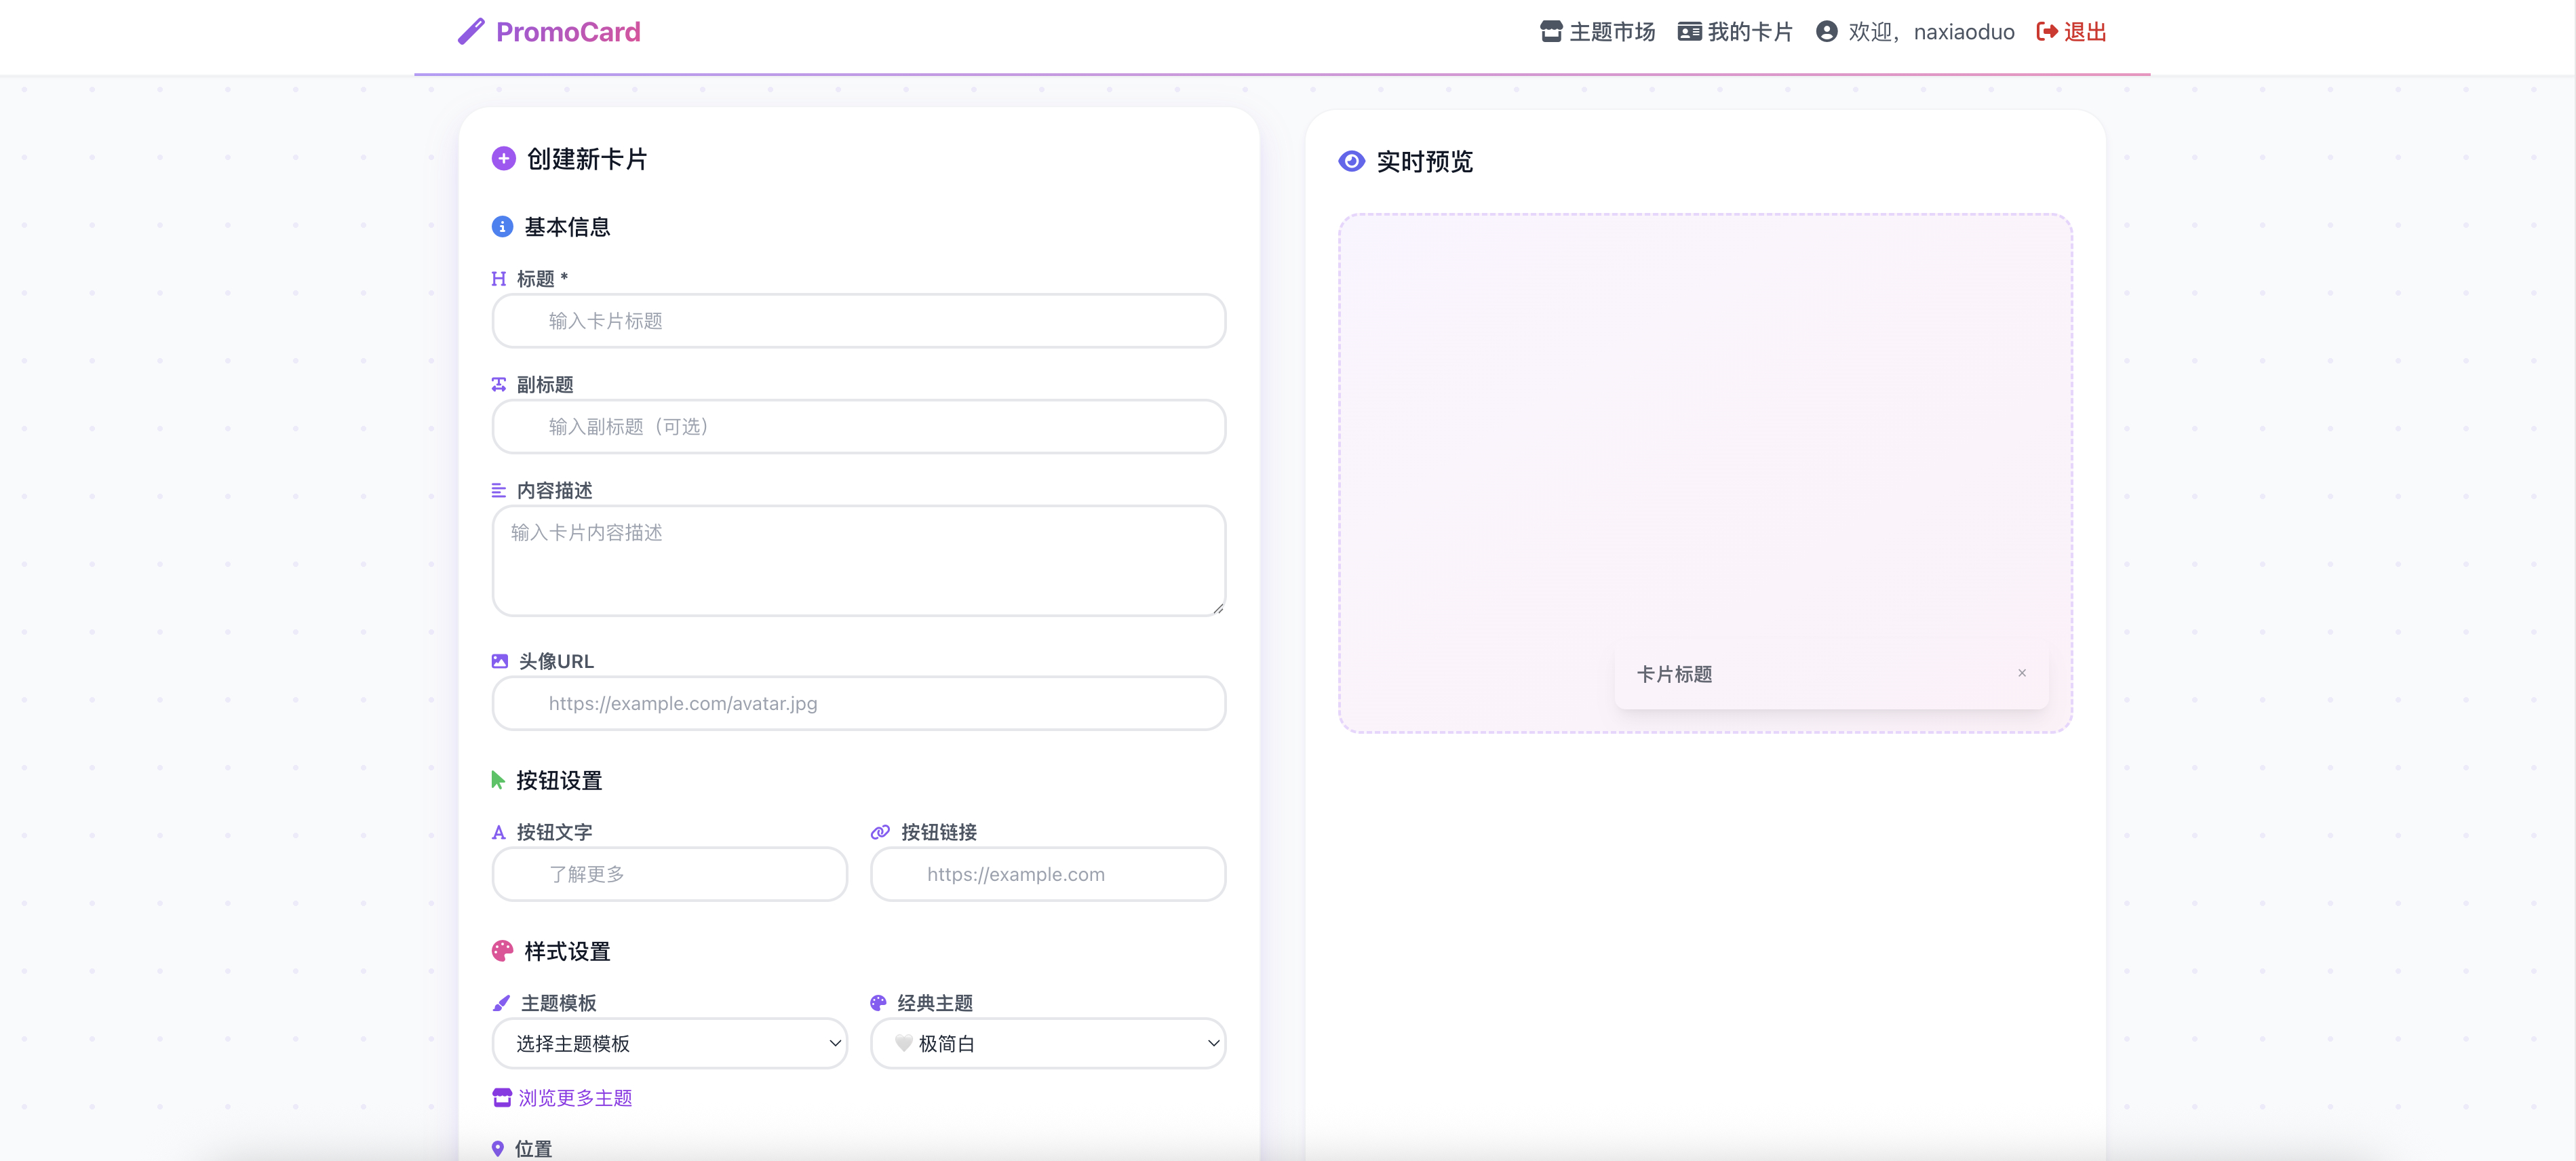Image resolution: width=2576 pixels, height=1161 pixels.
Task: Click the palette icon beside 样式设置
Action: pos(502,951)
